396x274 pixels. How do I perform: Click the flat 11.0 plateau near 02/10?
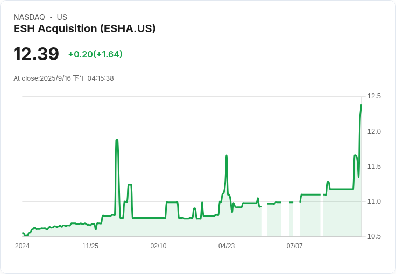click(172, 203)
